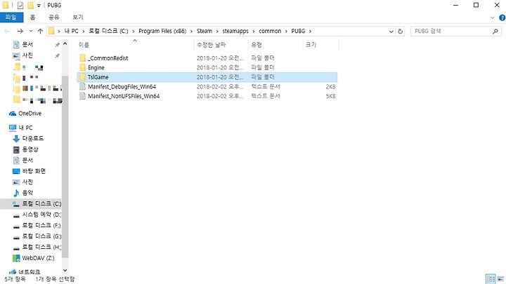Image resolution: width=506 pixels, height=284 pixels.
Task: Switch to the 홈 ribbon tab
Action: coord(32,17)
